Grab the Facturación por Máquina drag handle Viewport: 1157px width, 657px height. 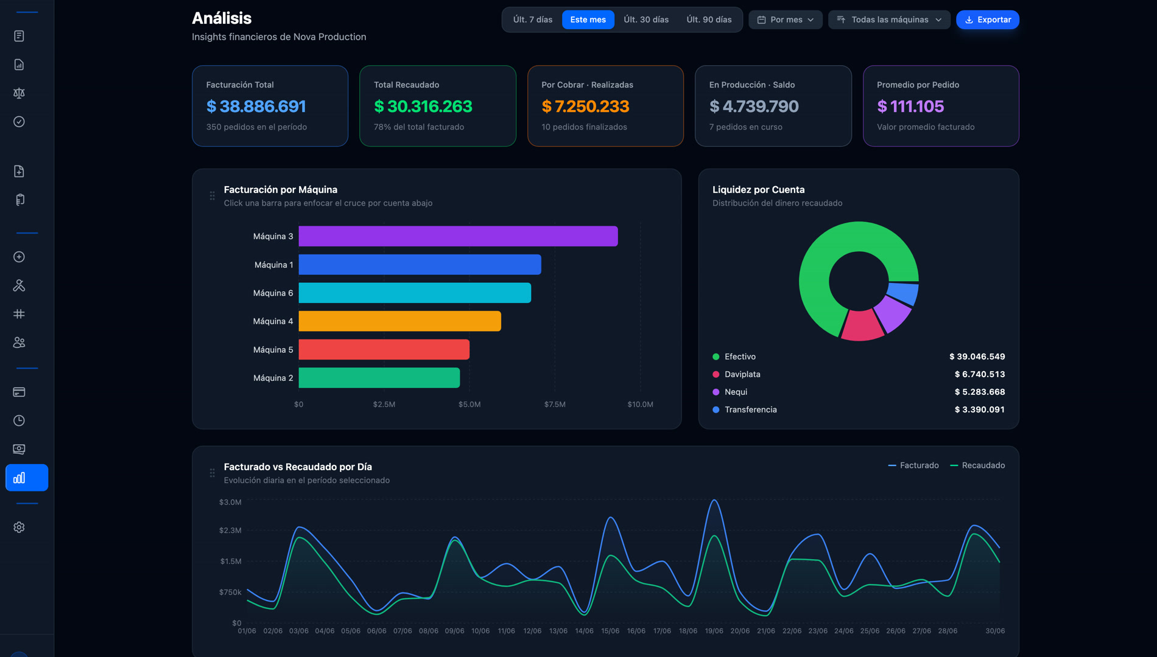(x=212, y=196)
